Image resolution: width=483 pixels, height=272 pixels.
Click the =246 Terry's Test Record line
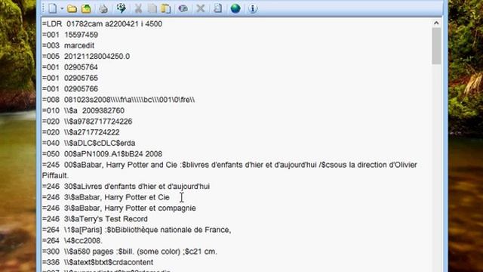(x=95, y=218)
